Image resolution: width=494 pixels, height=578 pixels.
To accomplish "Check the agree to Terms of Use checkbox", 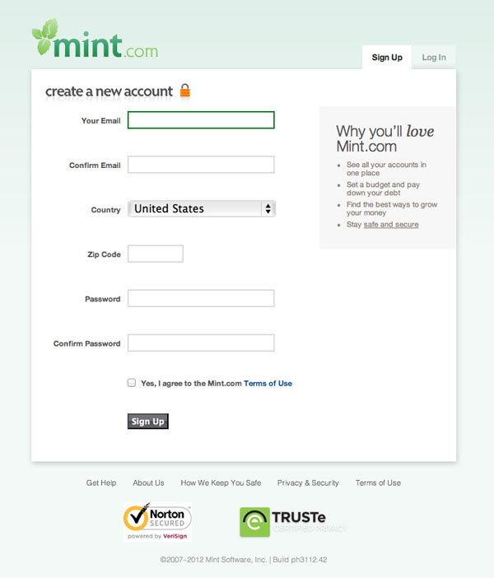I will click(132, 383).
